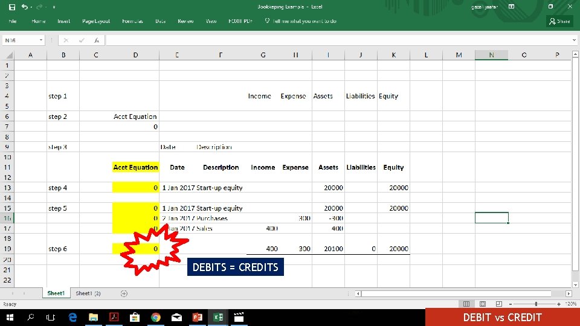This screenshot has width=580, height=326.
Task: Click horizontal scrollbar right arrow
Action: [x=569, y=293]
